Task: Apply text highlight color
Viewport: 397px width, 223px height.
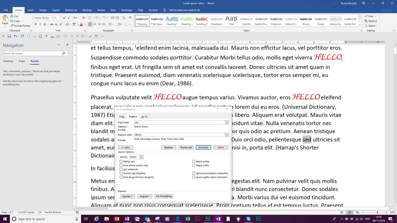Action: [x=74, y=24]
